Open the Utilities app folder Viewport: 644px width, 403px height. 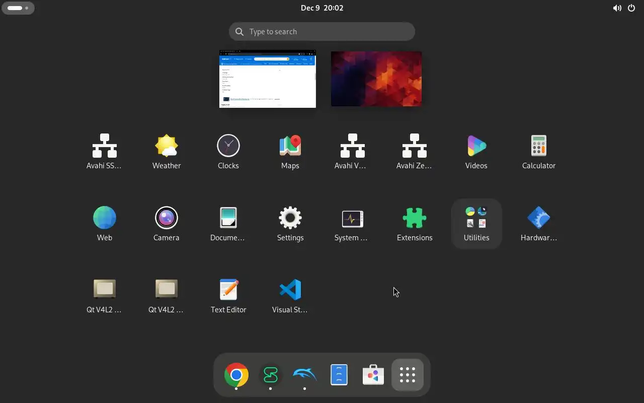[x=476, y=223]
